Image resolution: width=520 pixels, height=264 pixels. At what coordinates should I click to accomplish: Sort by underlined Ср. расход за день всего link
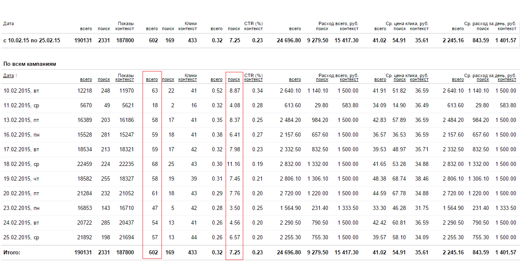(x=458, y=80)
